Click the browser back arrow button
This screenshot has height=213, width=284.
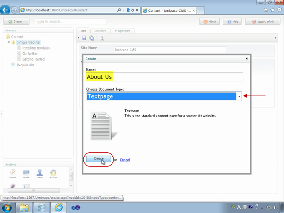(x=5, y=10)
